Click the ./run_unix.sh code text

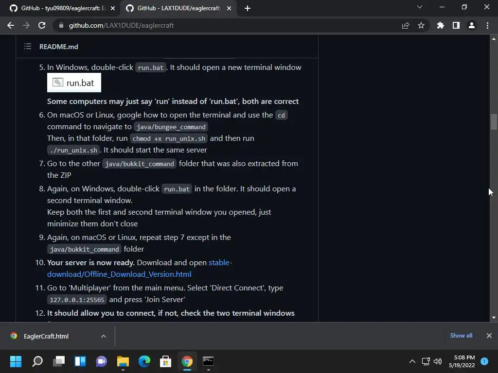[73, 150]
